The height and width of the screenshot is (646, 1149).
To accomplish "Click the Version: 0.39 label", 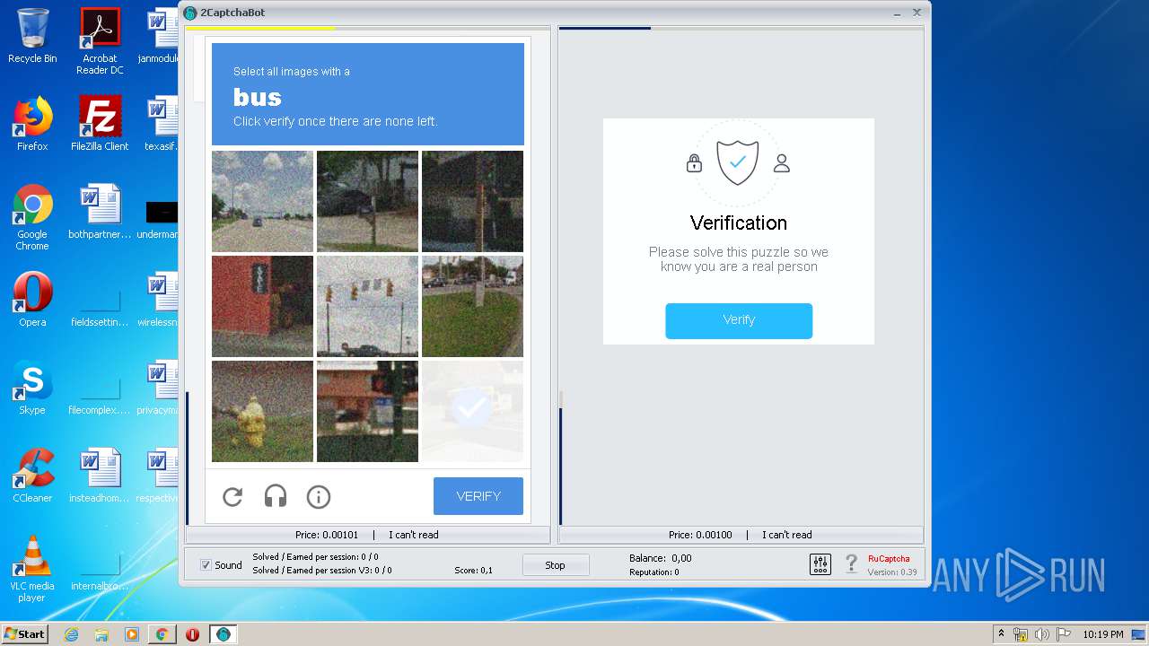I will (892, 572).
